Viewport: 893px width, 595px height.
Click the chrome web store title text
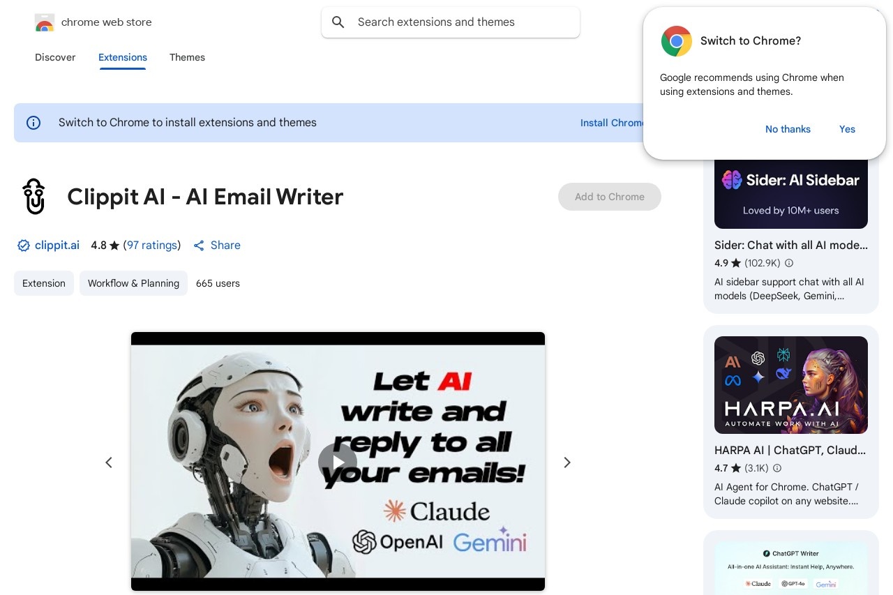[107, 22]
